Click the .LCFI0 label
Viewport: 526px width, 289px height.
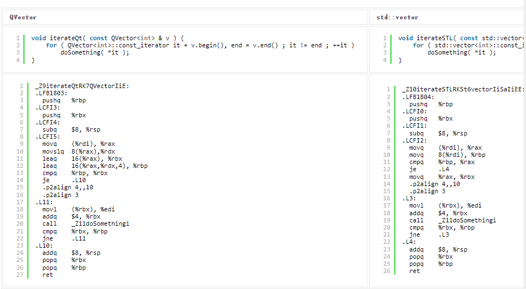[x=414, y=111]
